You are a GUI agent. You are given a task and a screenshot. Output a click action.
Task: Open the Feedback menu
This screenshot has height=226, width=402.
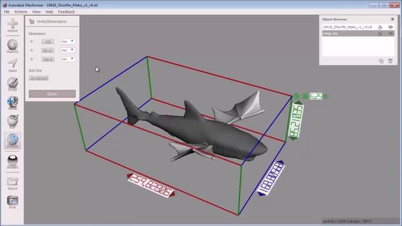[x=67, y=12]
